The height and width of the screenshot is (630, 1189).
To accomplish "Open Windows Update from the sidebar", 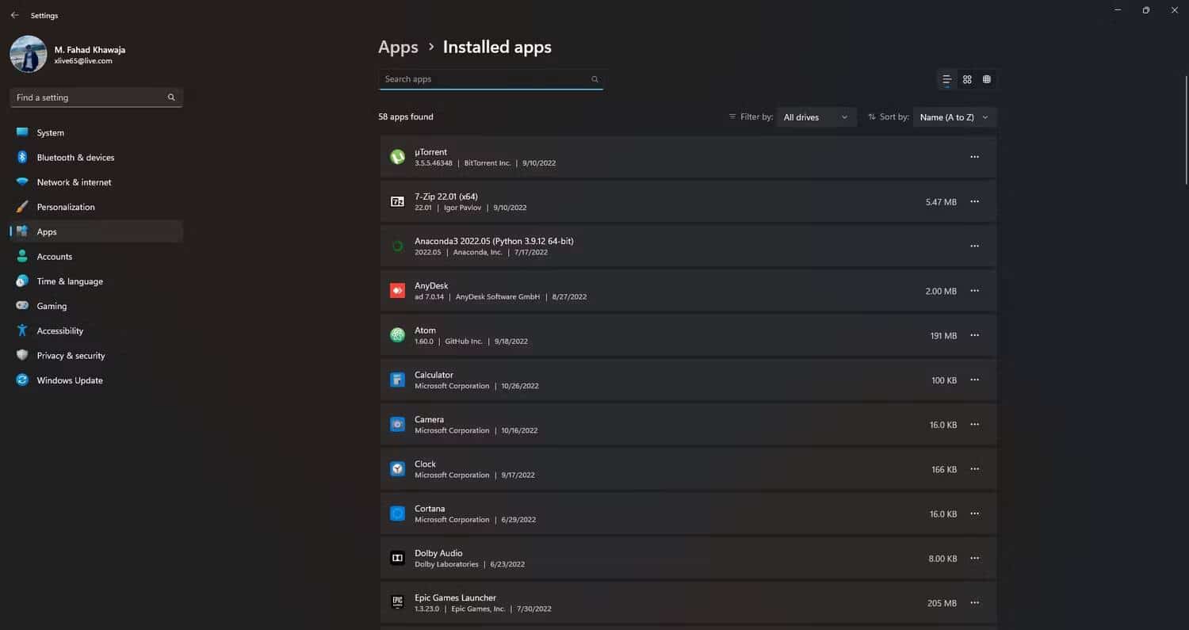I will tap(69, 380).
